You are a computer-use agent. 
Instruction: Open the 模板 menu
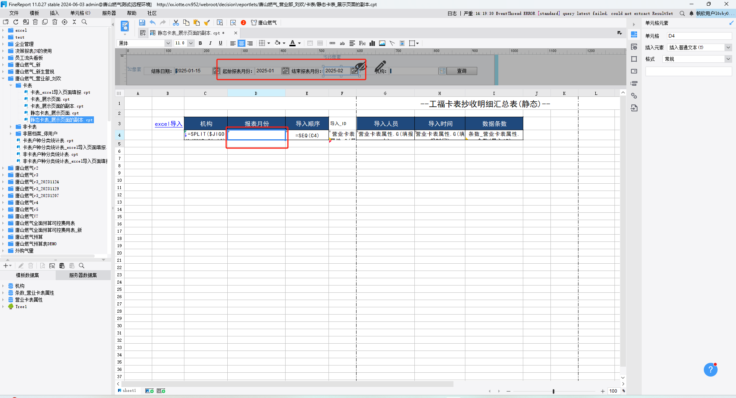(x=34, y=13)
